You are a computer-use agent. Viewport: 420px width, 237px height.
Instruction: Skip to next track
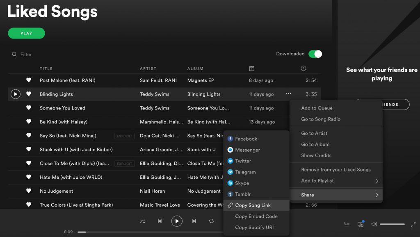194,221
